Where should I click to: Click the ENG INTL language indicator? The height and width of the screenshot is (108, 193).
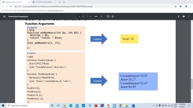[176, 106]
